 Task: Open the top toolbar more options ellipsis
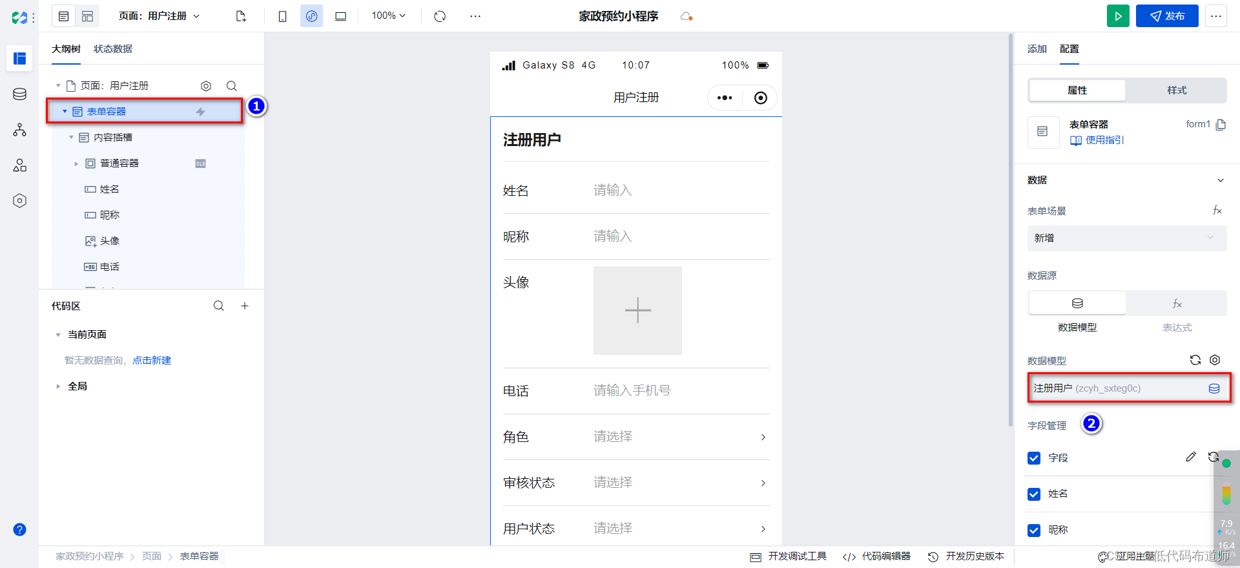click(x=475, y=16)
